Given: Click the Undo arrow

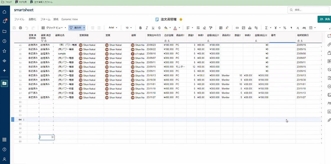Looking at the screenshot, I should pos(27,28).
